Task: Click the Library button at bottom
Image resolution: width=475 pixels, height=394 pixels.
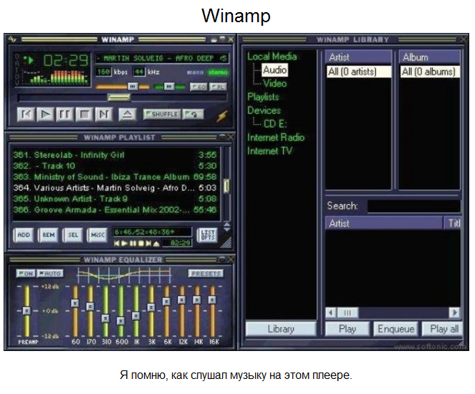Action: (x=281, y=329)
